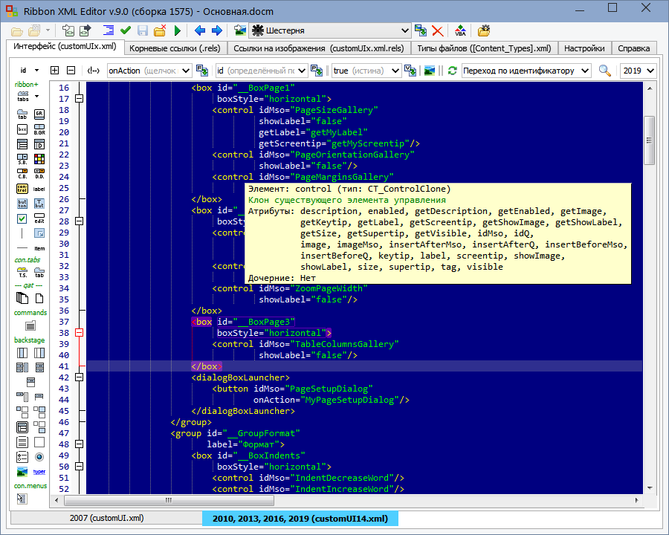The width and height of the screenshot is (669, 535).
Task: Refresh with the green circular arrows
Action: pyautogui.click(x=453, y=71)
